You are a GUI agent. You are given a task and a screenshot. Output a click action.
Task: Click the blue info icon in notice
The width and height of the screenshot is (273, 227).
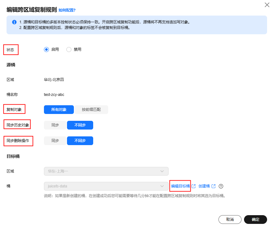point(14,22)
